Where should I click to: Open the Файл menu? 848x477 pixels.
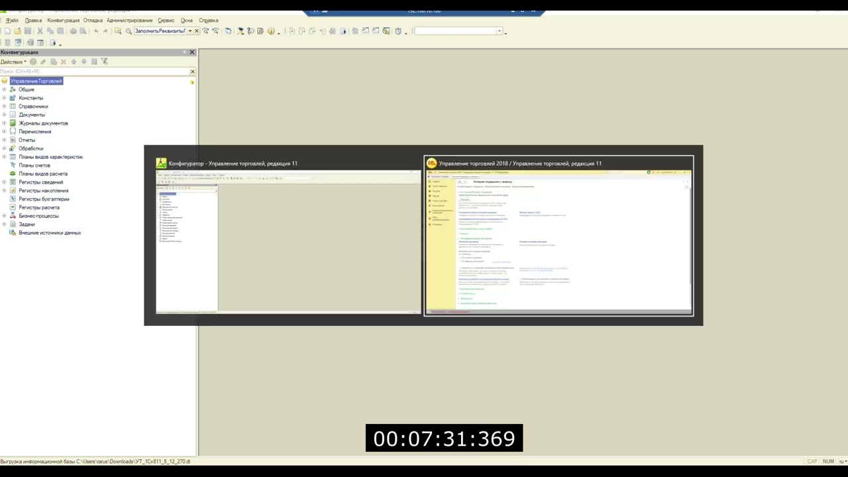click(x=12, y=21)
